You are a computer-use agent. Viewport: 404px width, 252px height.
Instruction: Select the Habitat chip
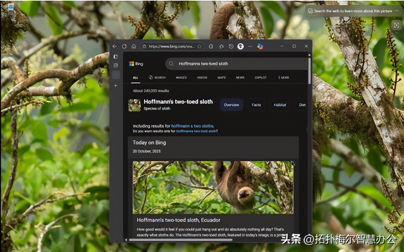(280, 105)
